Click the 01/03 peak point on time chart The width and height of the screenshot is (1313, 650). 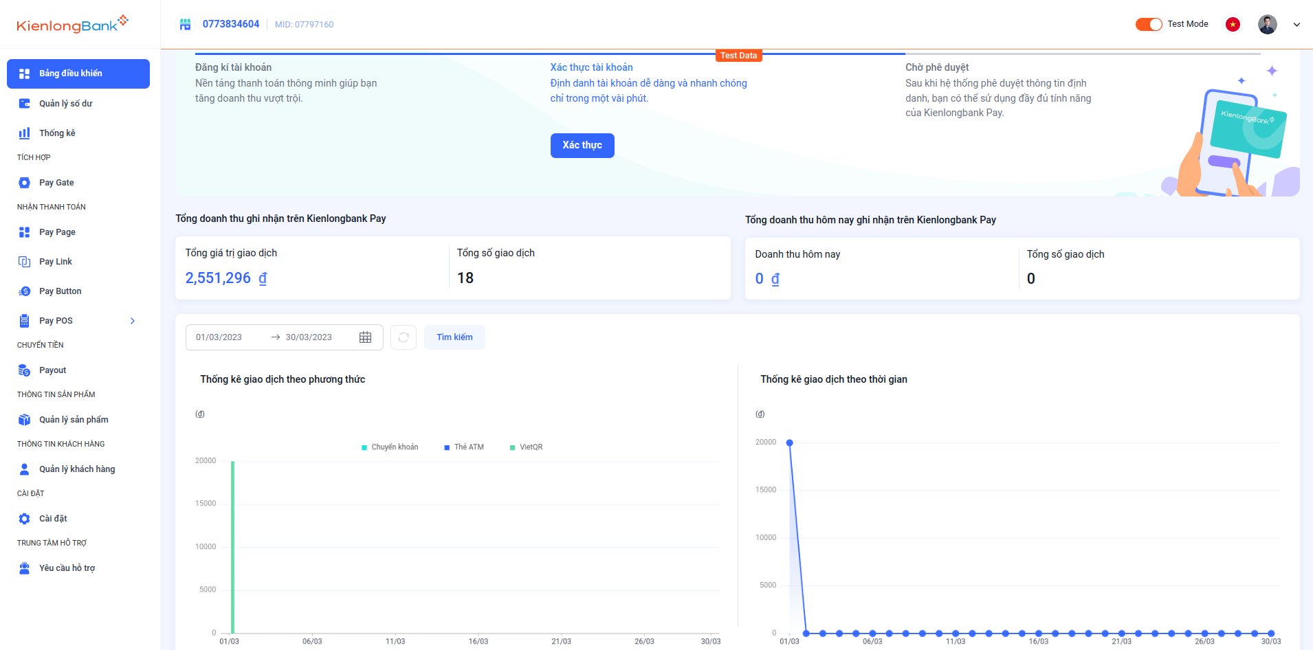tap(790, 442)
